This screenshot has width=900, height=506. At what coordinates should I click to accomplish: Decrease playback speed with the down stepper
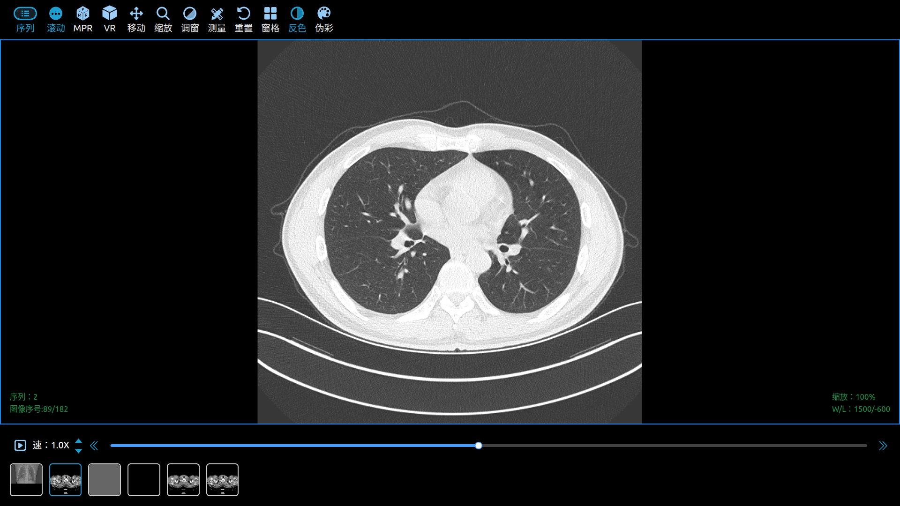pos(79,451)
